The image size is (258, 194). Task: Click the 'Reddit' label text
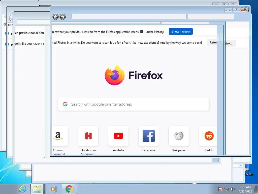(x=209, y=150)
